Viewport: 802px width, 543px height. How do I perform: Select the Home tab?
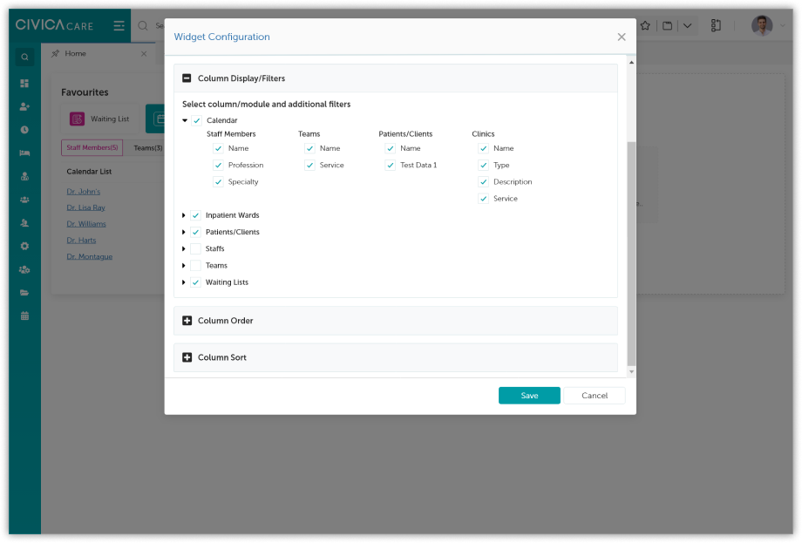click(x=75, y=54)
